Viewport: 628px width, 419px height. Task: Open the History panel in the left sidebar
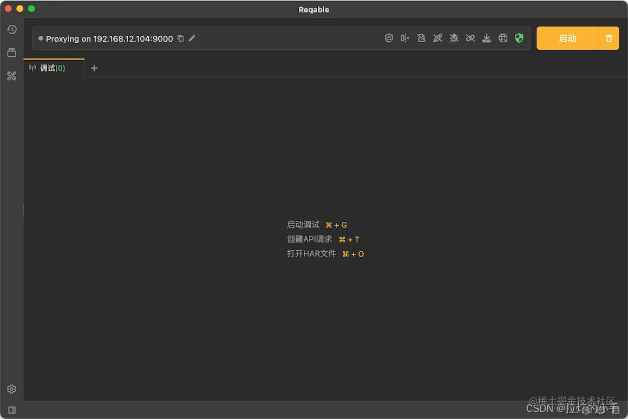[x=12, y=30]
